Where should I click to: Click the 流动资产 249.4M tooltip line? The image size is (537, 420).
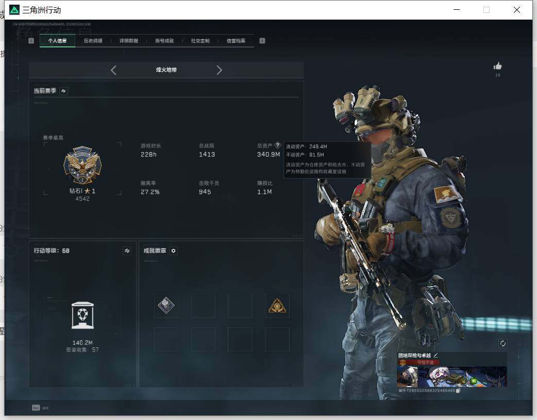point(307,147)
